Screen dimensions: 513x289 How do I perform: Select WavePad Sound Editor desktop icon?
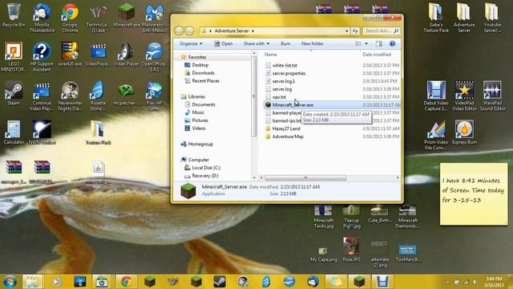point(492,96)
